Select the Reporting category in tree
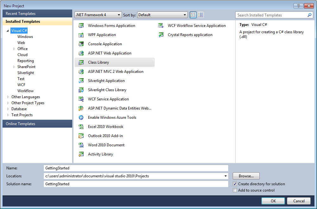This screenshot has height=209, width=317. [x=25, y=61]
